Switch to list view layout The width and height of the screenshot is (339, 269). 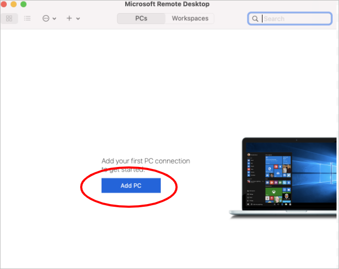tap(27, 18)
